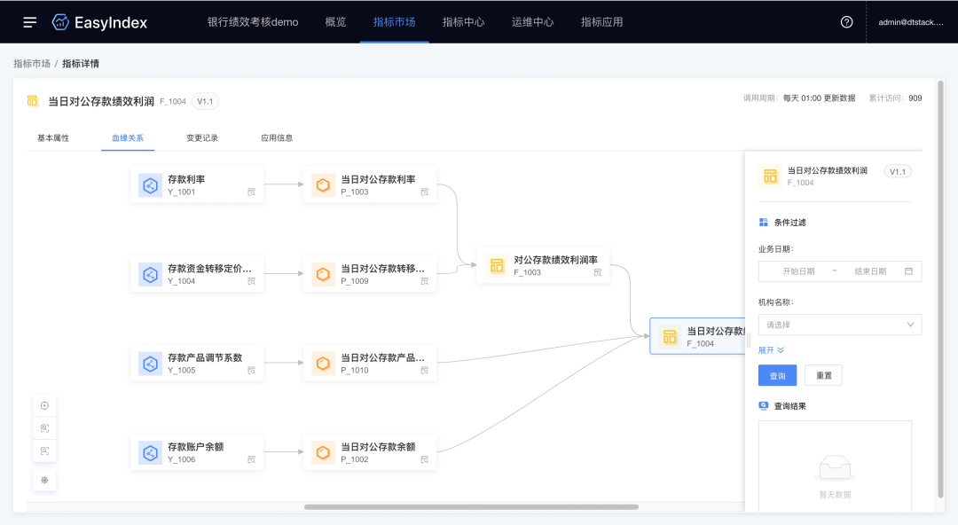The height and width of the screenshot is (525, 958).
Task: Switch to the 基本属性 tab
Action: 53,138
